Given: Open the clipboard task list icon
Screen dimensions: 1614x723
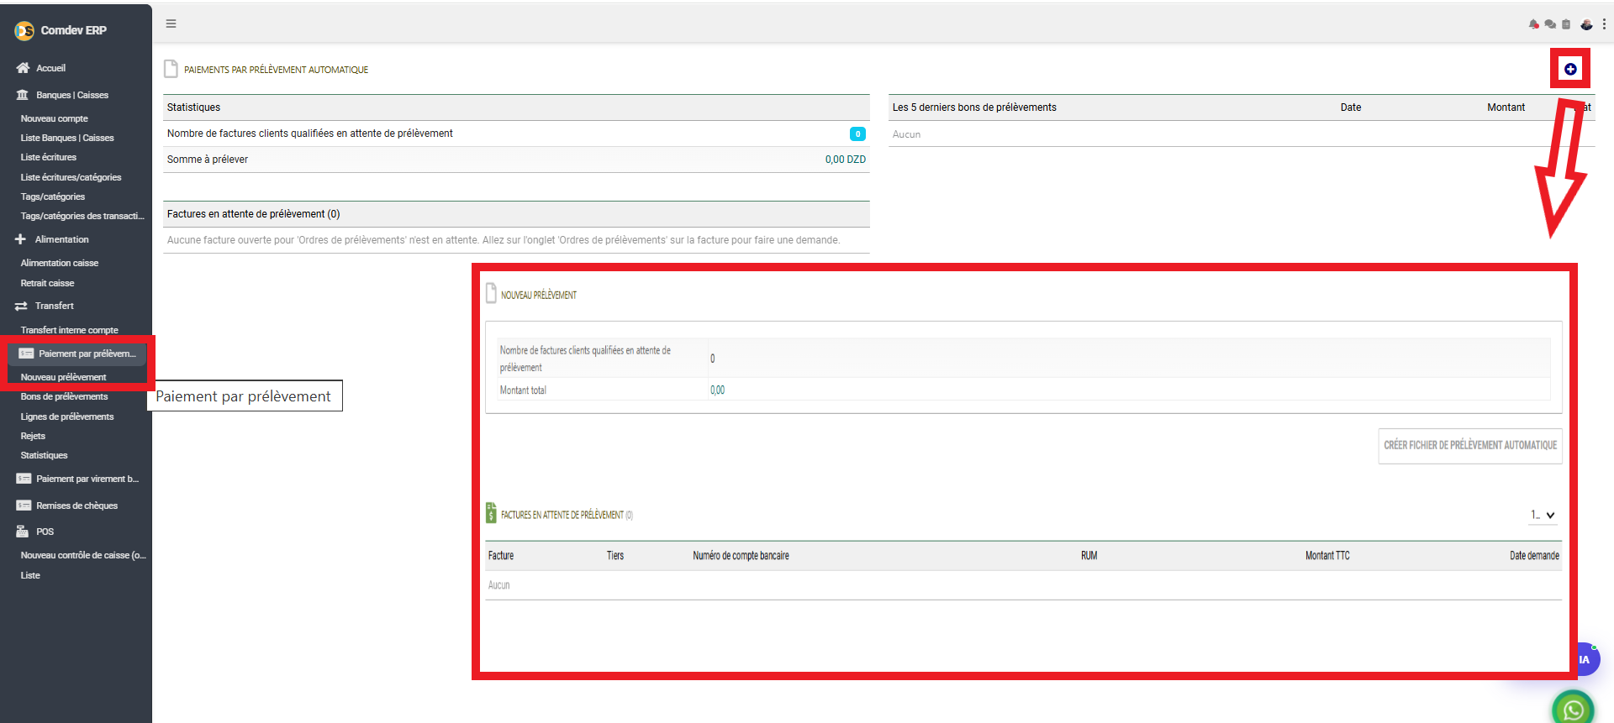Looking at the screenshot, I should [1566, 24].
